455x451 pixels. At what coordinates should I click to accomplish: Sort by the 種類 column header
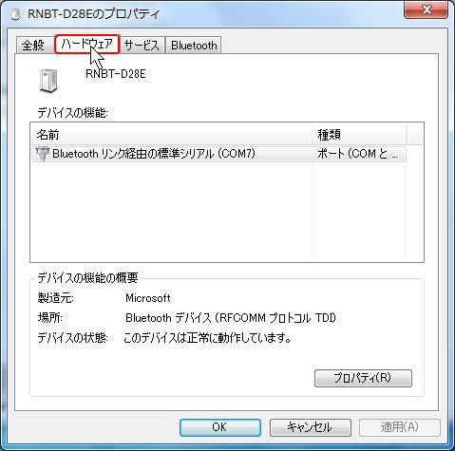pyautogui.click(x=359, y=135)
